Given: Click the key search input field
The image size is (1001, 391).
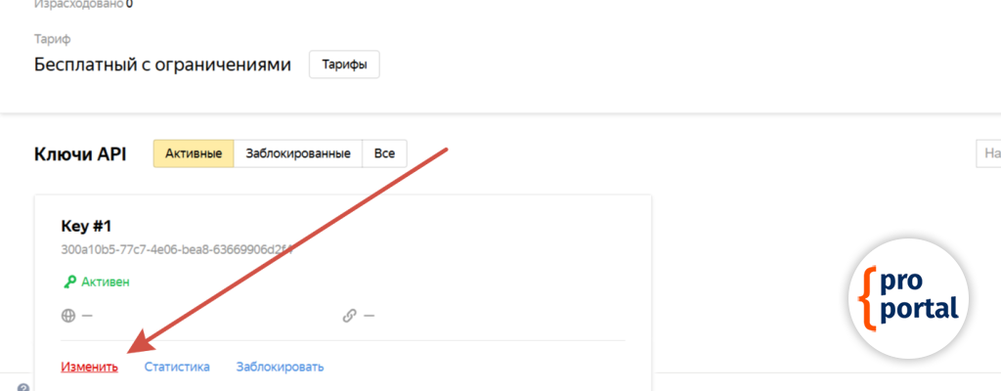Looking at the screenshot, I should click(988, 153).
